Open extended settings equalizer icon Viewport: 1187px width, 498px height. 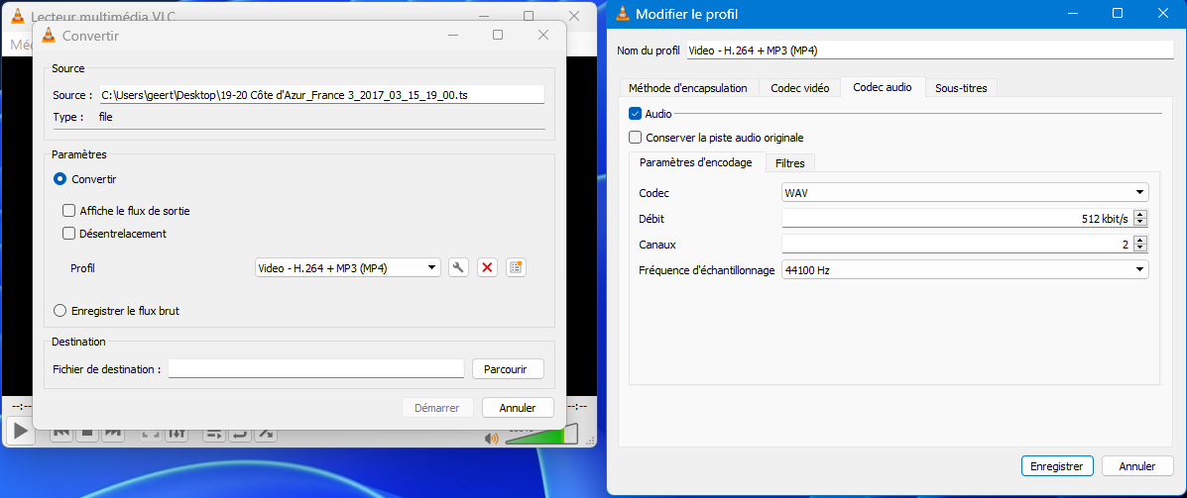point(177,434)
